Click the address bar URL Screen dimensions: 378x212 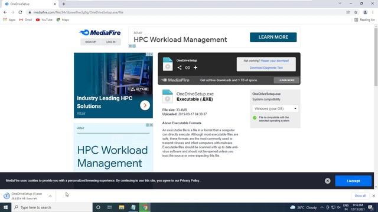coord(79,12)
